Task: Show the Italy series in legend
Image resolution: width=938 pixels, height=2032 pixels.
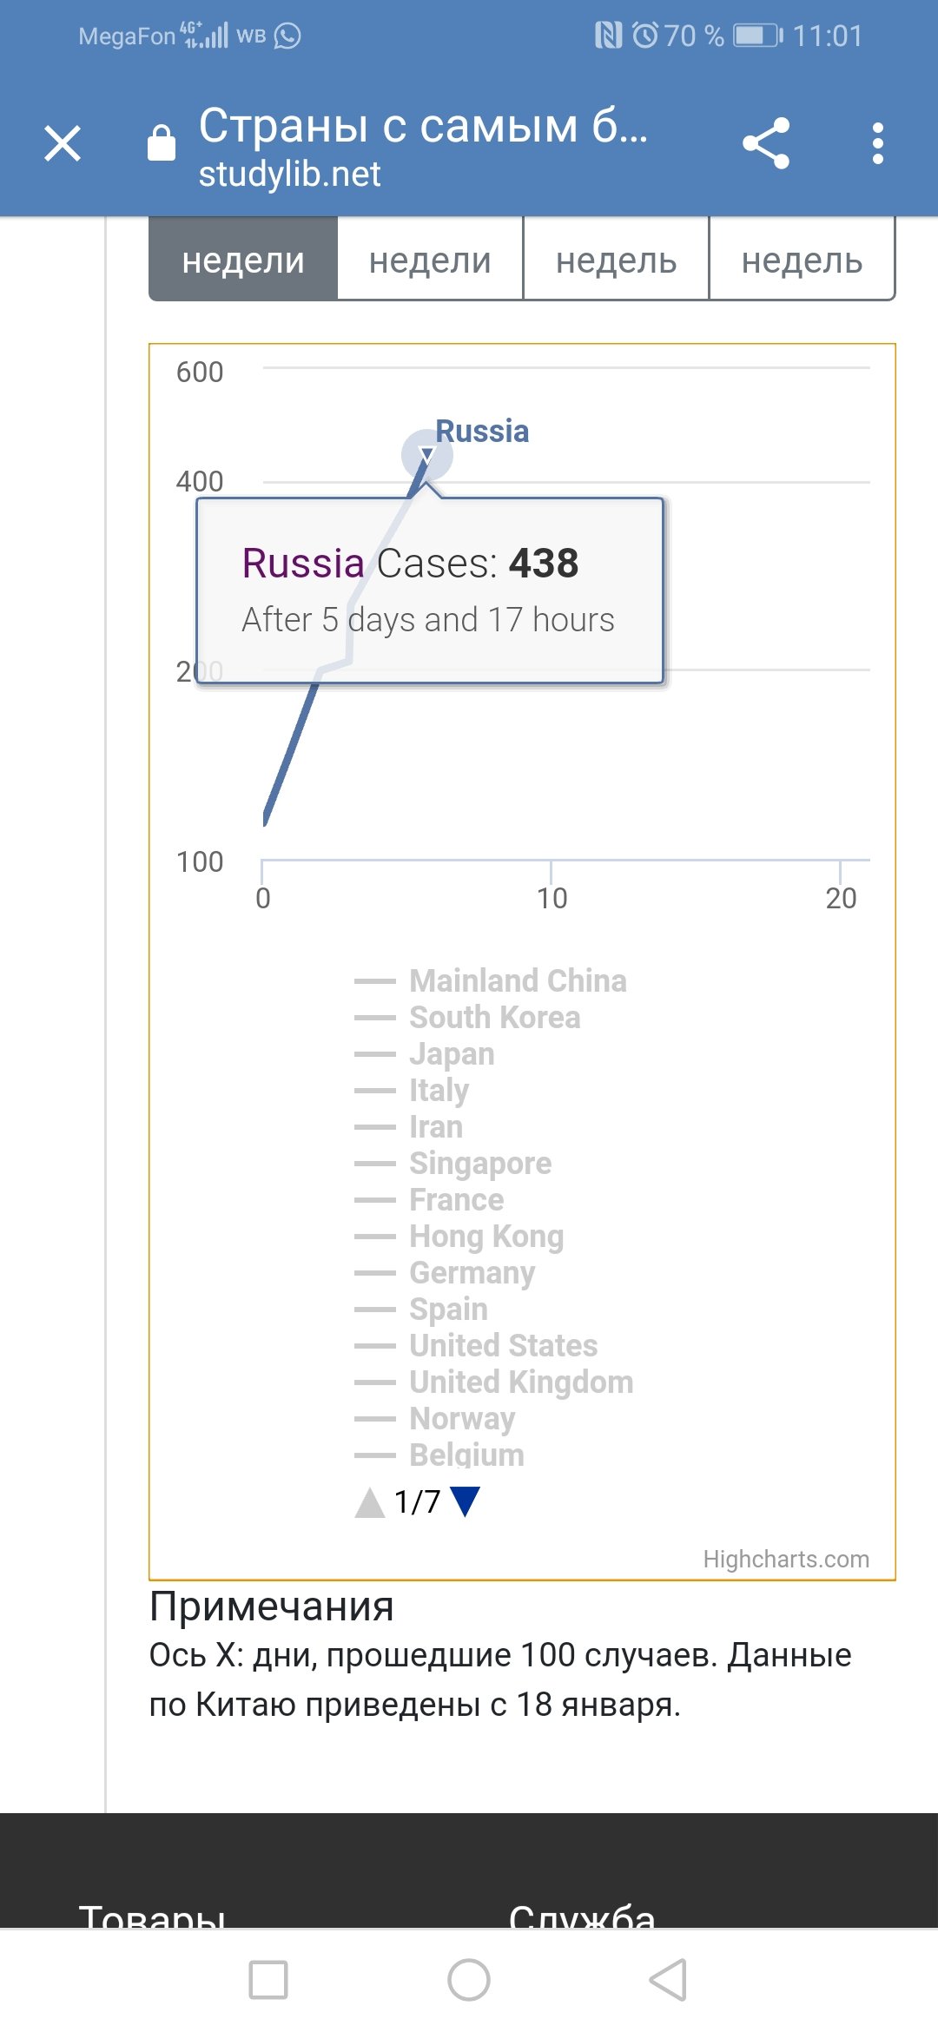Action: point(439,1091)
